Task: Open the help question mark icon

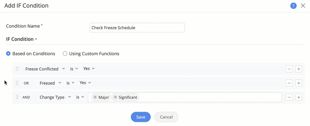Action: click(293, 6)
